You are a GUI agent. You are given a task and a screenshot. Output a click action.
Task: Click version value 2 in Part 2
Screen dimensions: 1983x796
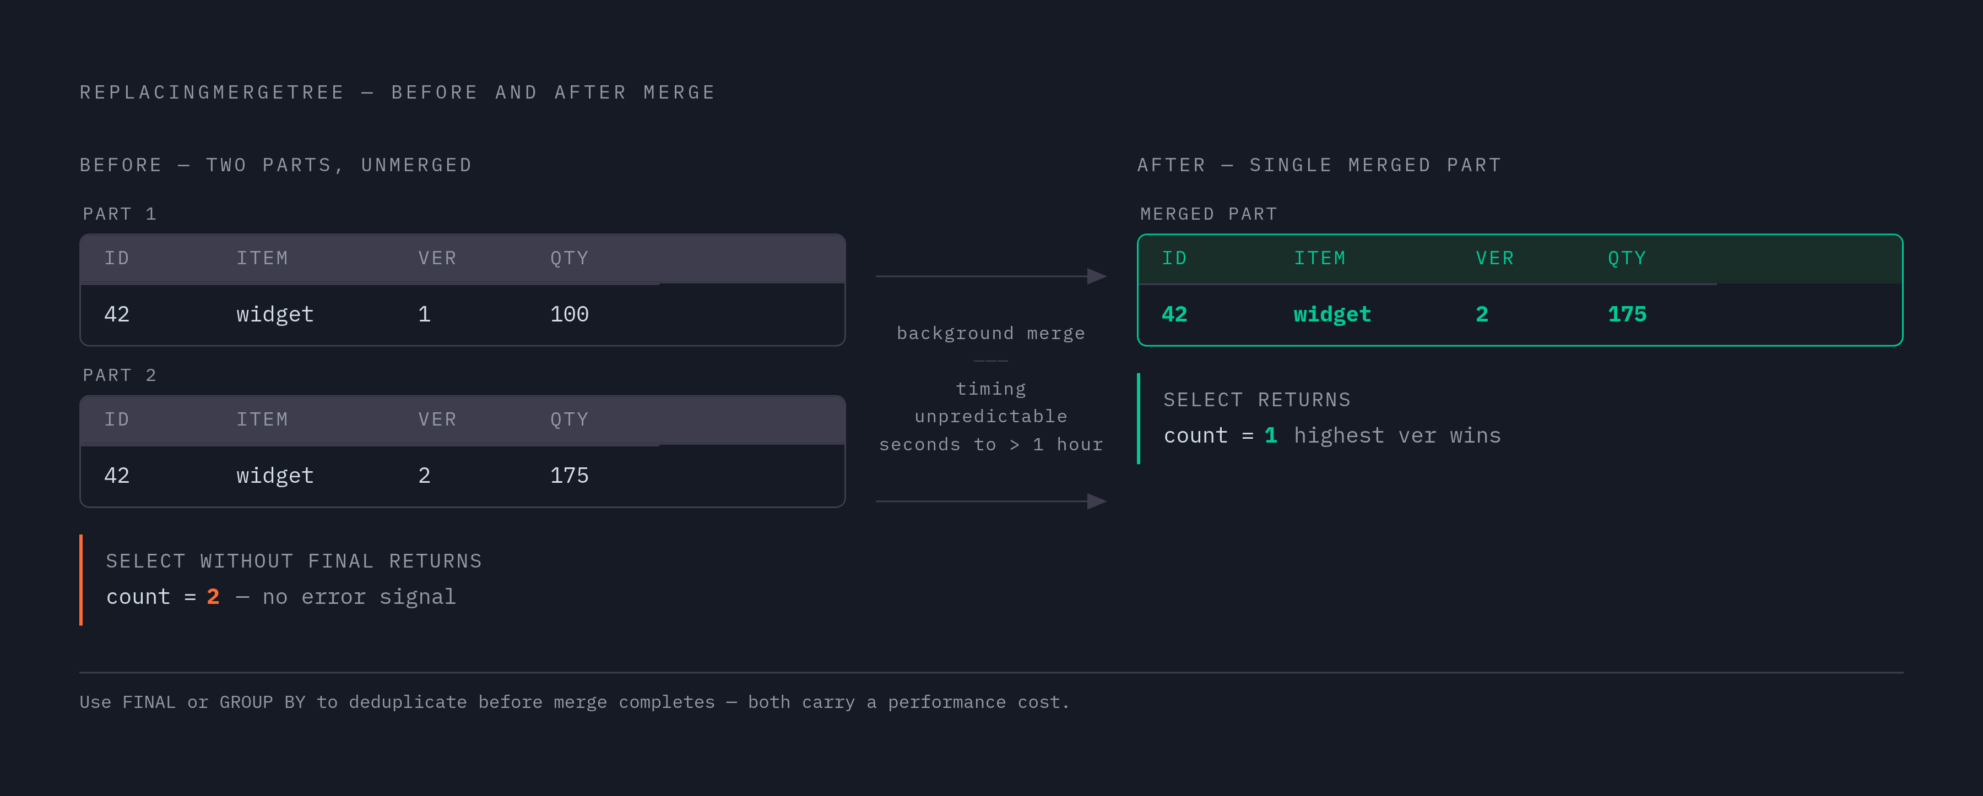424,476
